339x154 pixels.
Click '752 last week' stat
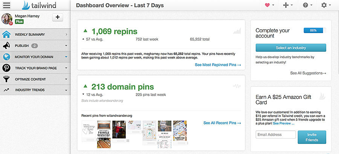coord(147,39)
